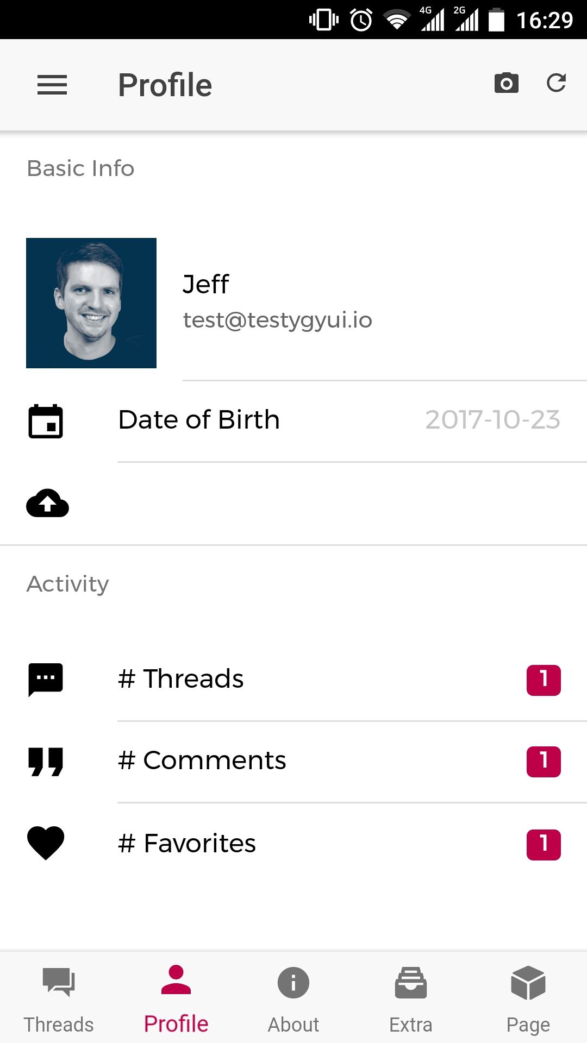Select the name Jeff
Viewport: 587px width, 1043px height.
tap(206, 284)
